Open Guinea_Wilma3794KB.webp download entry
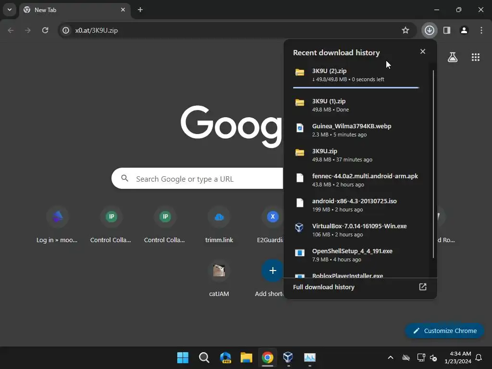Viewport: 492px width, 369px height. coord(356,130)
